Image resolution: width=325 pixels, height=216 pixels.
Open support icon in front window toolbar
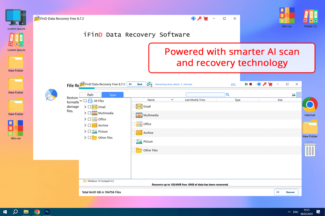coord(259,84)
